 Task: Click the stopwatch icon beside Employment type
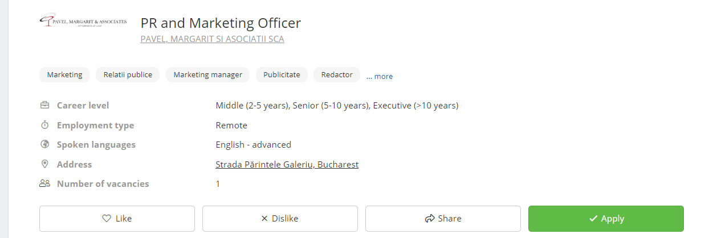tap(44, 125)
